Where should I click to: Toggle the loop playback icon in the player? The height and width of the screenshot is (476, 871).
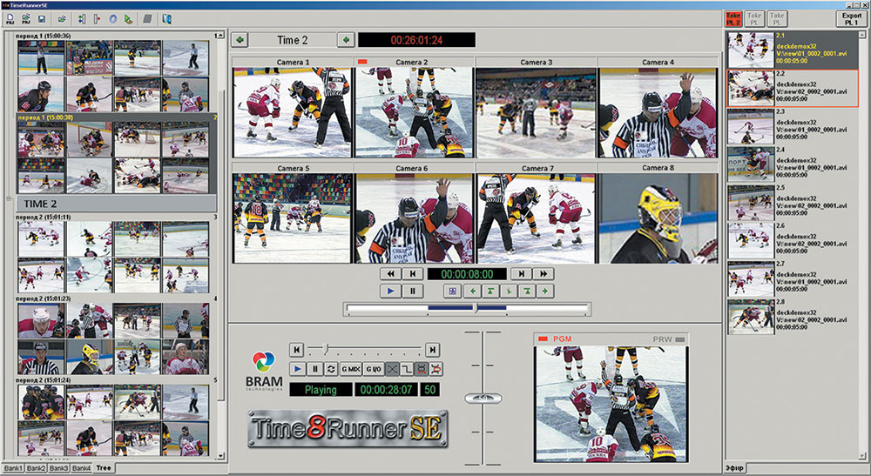coord(330,369)
